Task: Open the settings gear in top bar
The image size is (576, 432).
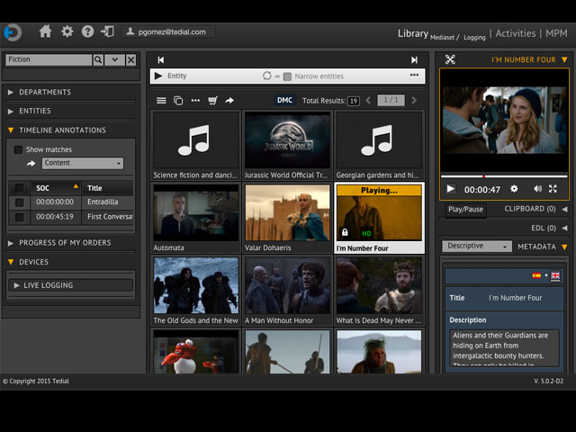Action: pos(67,31)
